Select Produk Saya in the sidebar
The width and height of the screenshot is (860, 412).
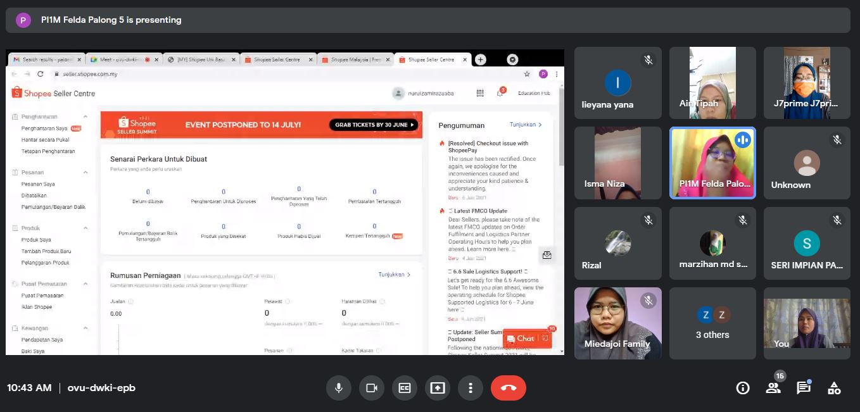(36, 240)
